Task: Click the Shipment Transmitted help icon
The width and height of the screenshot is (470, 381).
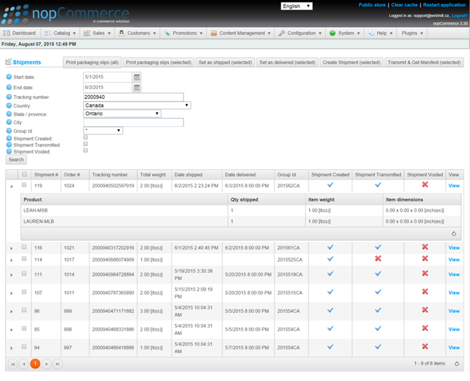Action: point(9,145)
